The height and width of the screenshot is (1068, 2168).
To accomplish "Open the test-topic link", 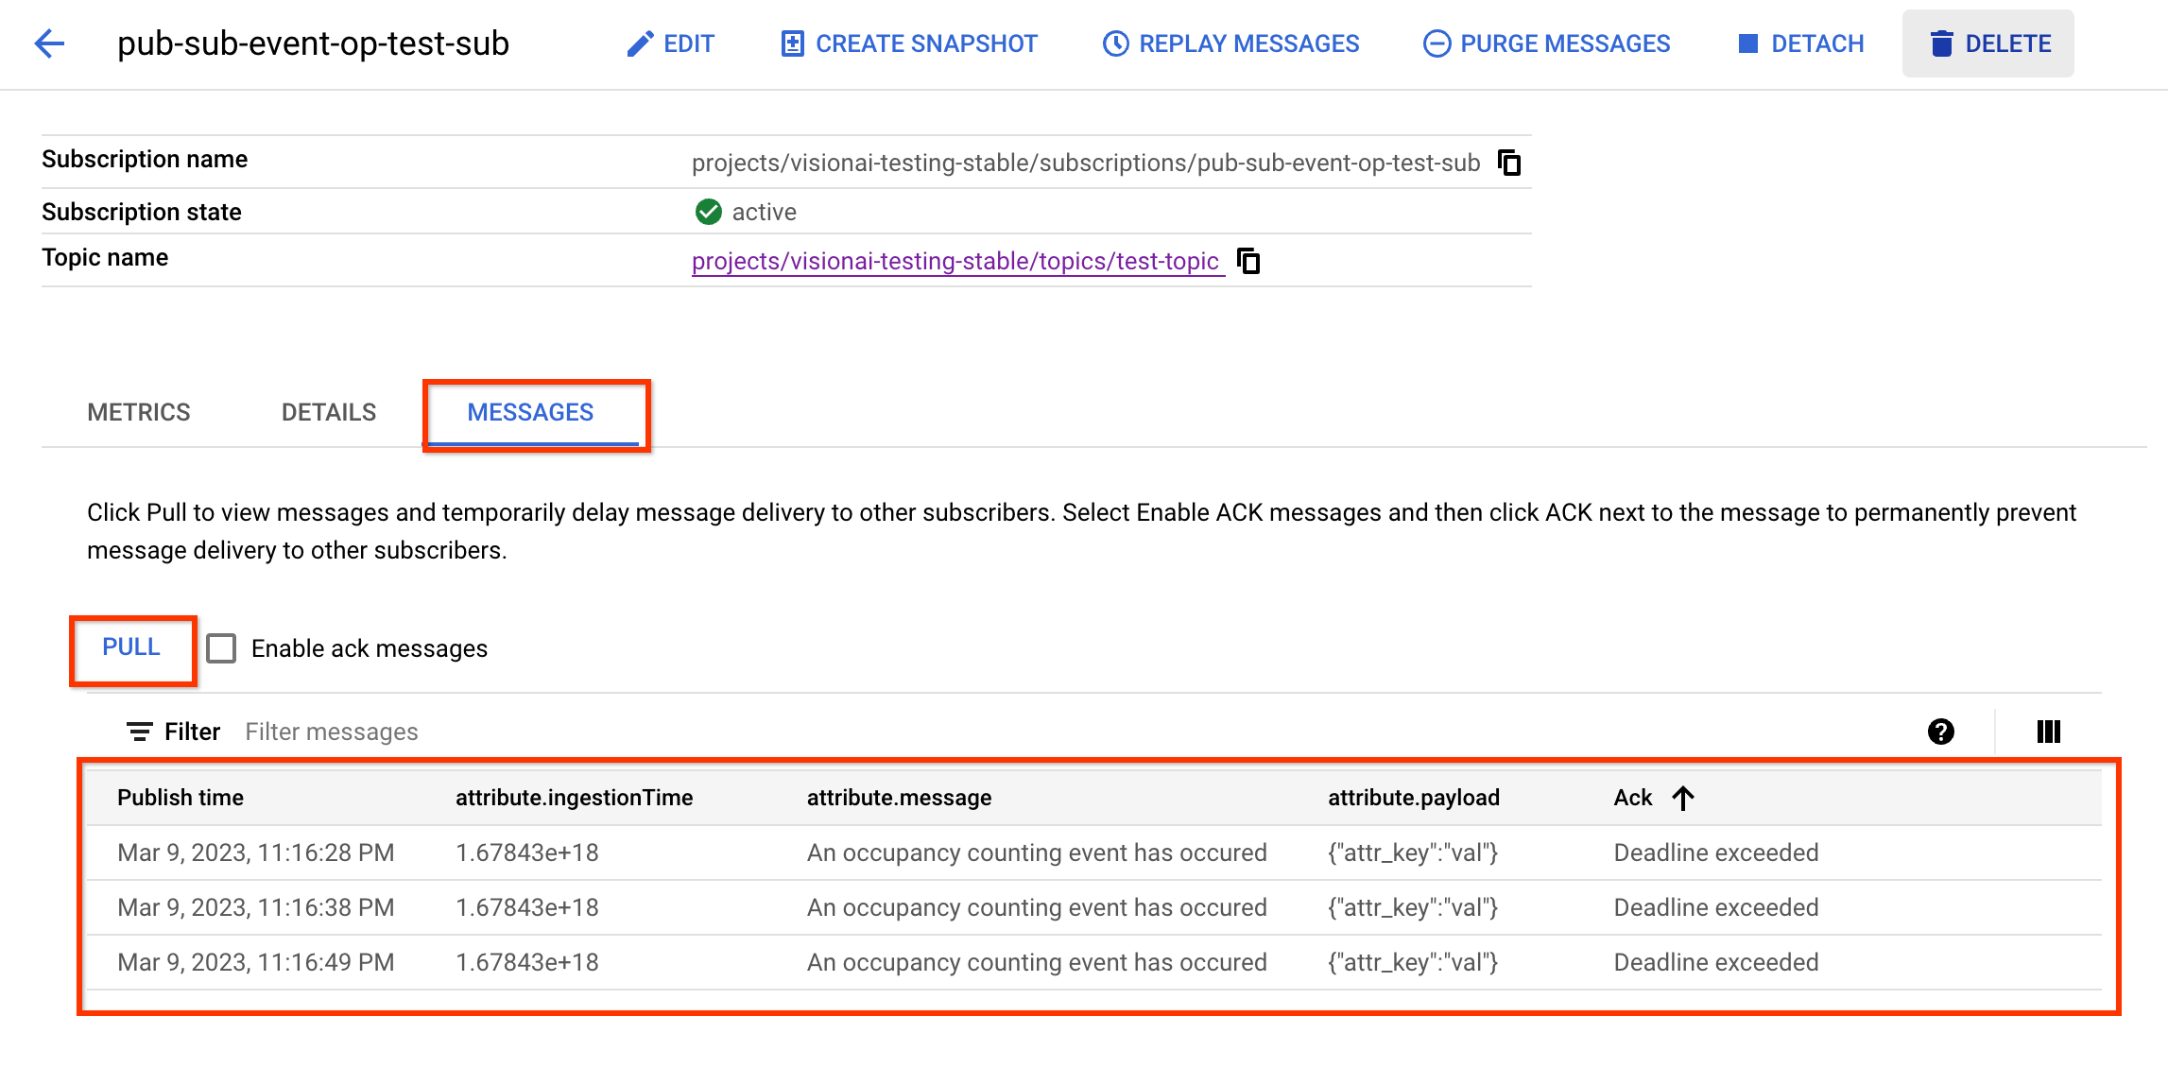I will click(x=956, y=260).
